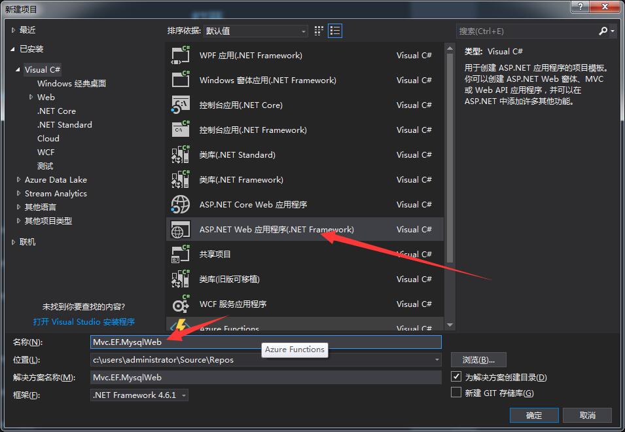Screen dimensions: 625x432
Task: Click the template list scroll-up arrow
Action: tap(450, 48)
